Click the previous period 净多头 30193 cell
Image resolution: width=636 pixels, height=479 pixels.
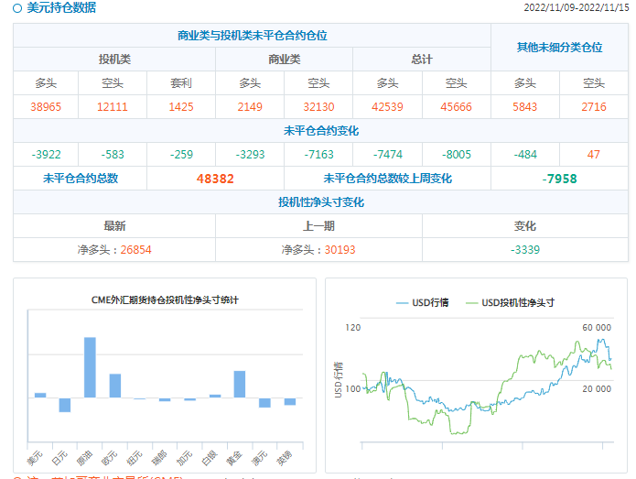(x=318, y=249)
